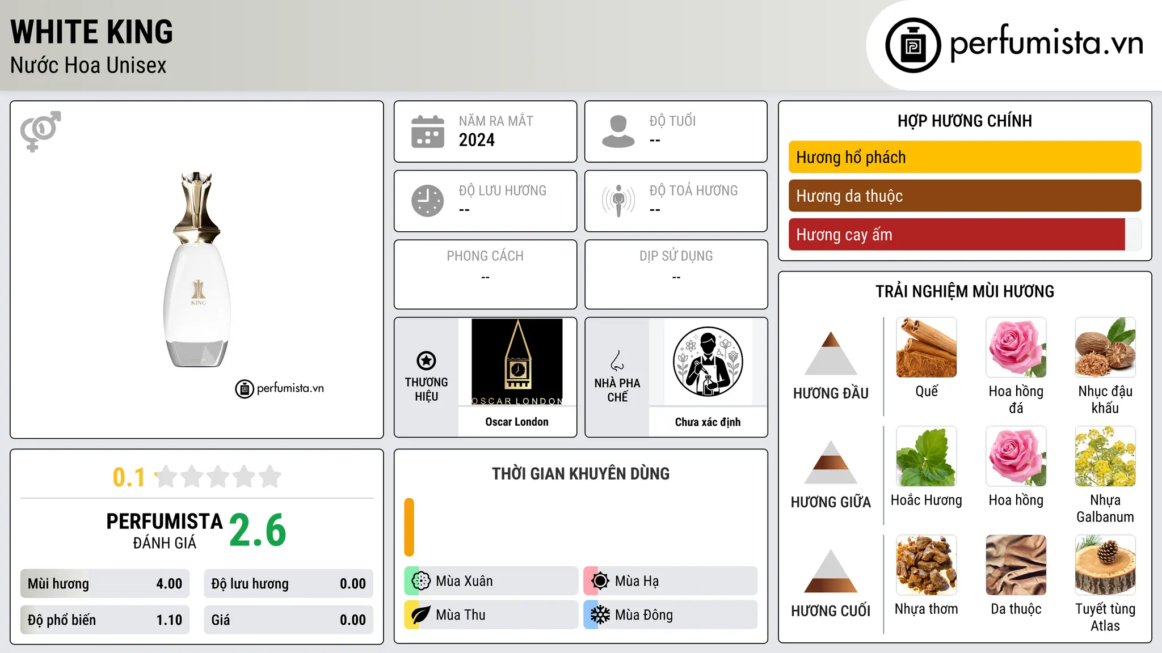
Task: Select the Nhựa thơm note image
Action: pos(927,565)
